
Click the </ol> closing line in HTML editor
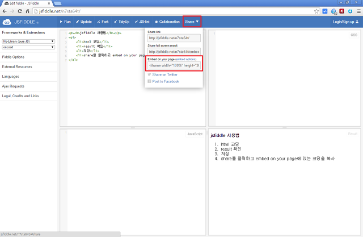[x=73, y=60]
